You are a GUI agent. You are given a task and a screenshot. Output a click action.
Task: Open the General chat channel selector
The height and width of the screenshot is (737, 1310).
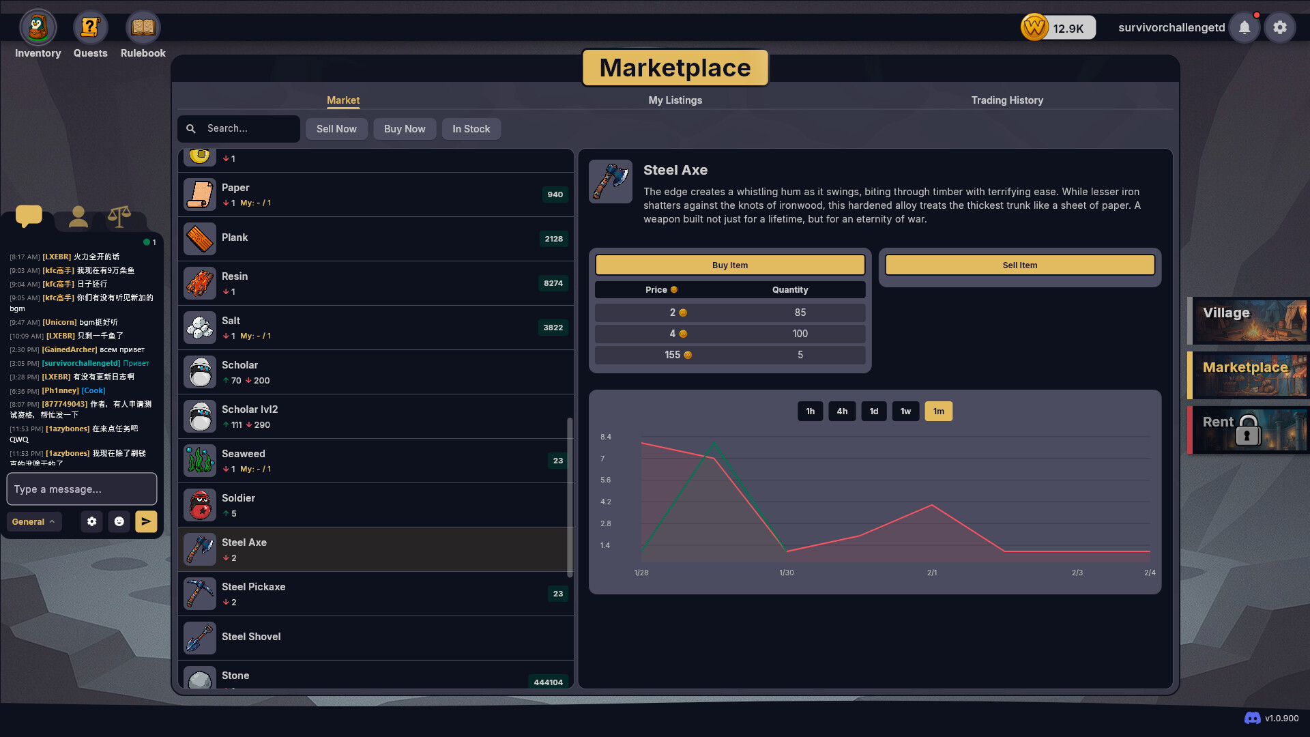tap(33, 521)
